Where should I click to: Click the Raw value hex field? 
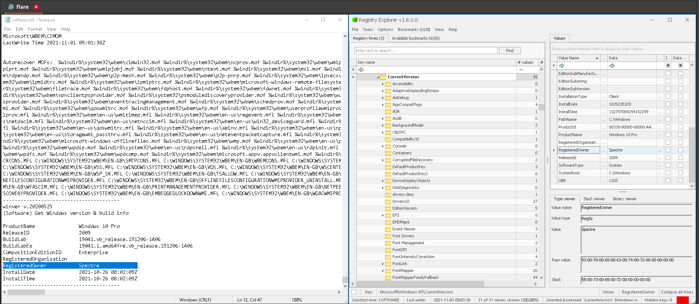[x=637, y=264]
